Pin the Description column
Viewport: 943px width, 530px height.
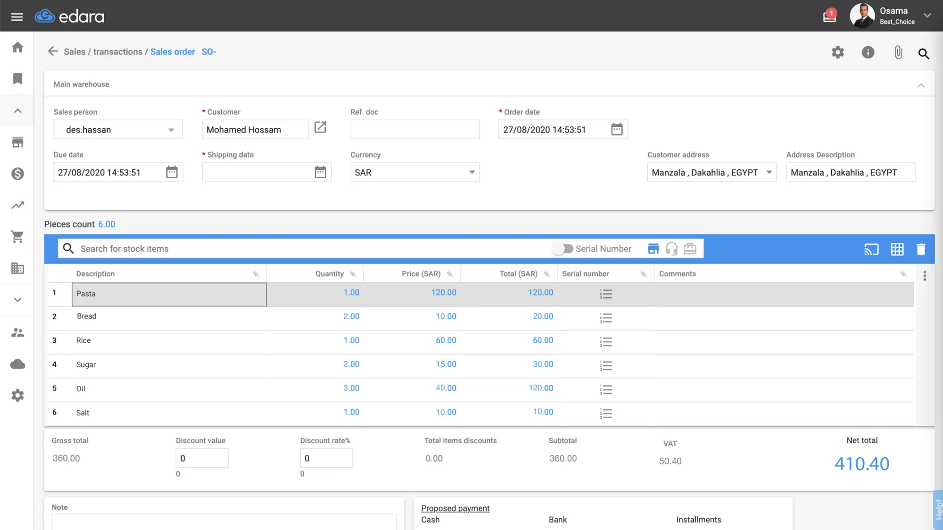pyautogui.click(x=256, y=274)
